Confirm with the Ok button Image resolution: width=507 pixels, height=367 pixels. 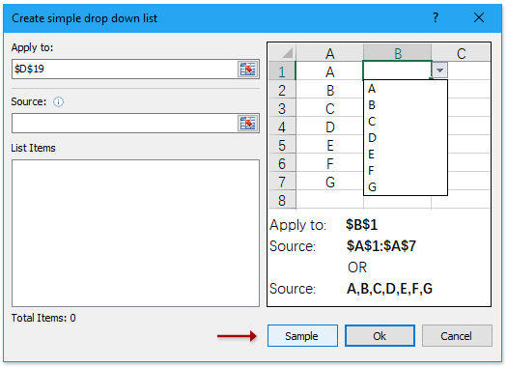point(380,336)
